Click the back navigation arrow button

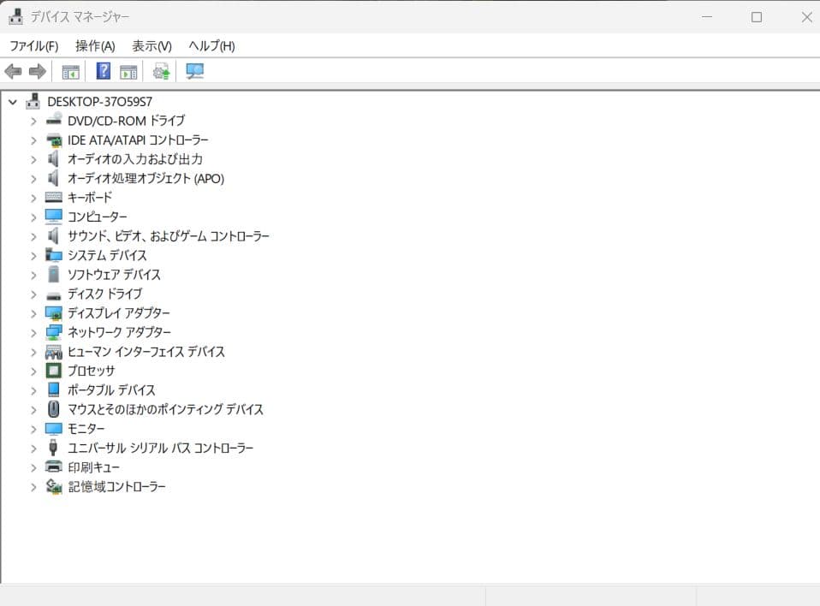click(x=12, y=71)
